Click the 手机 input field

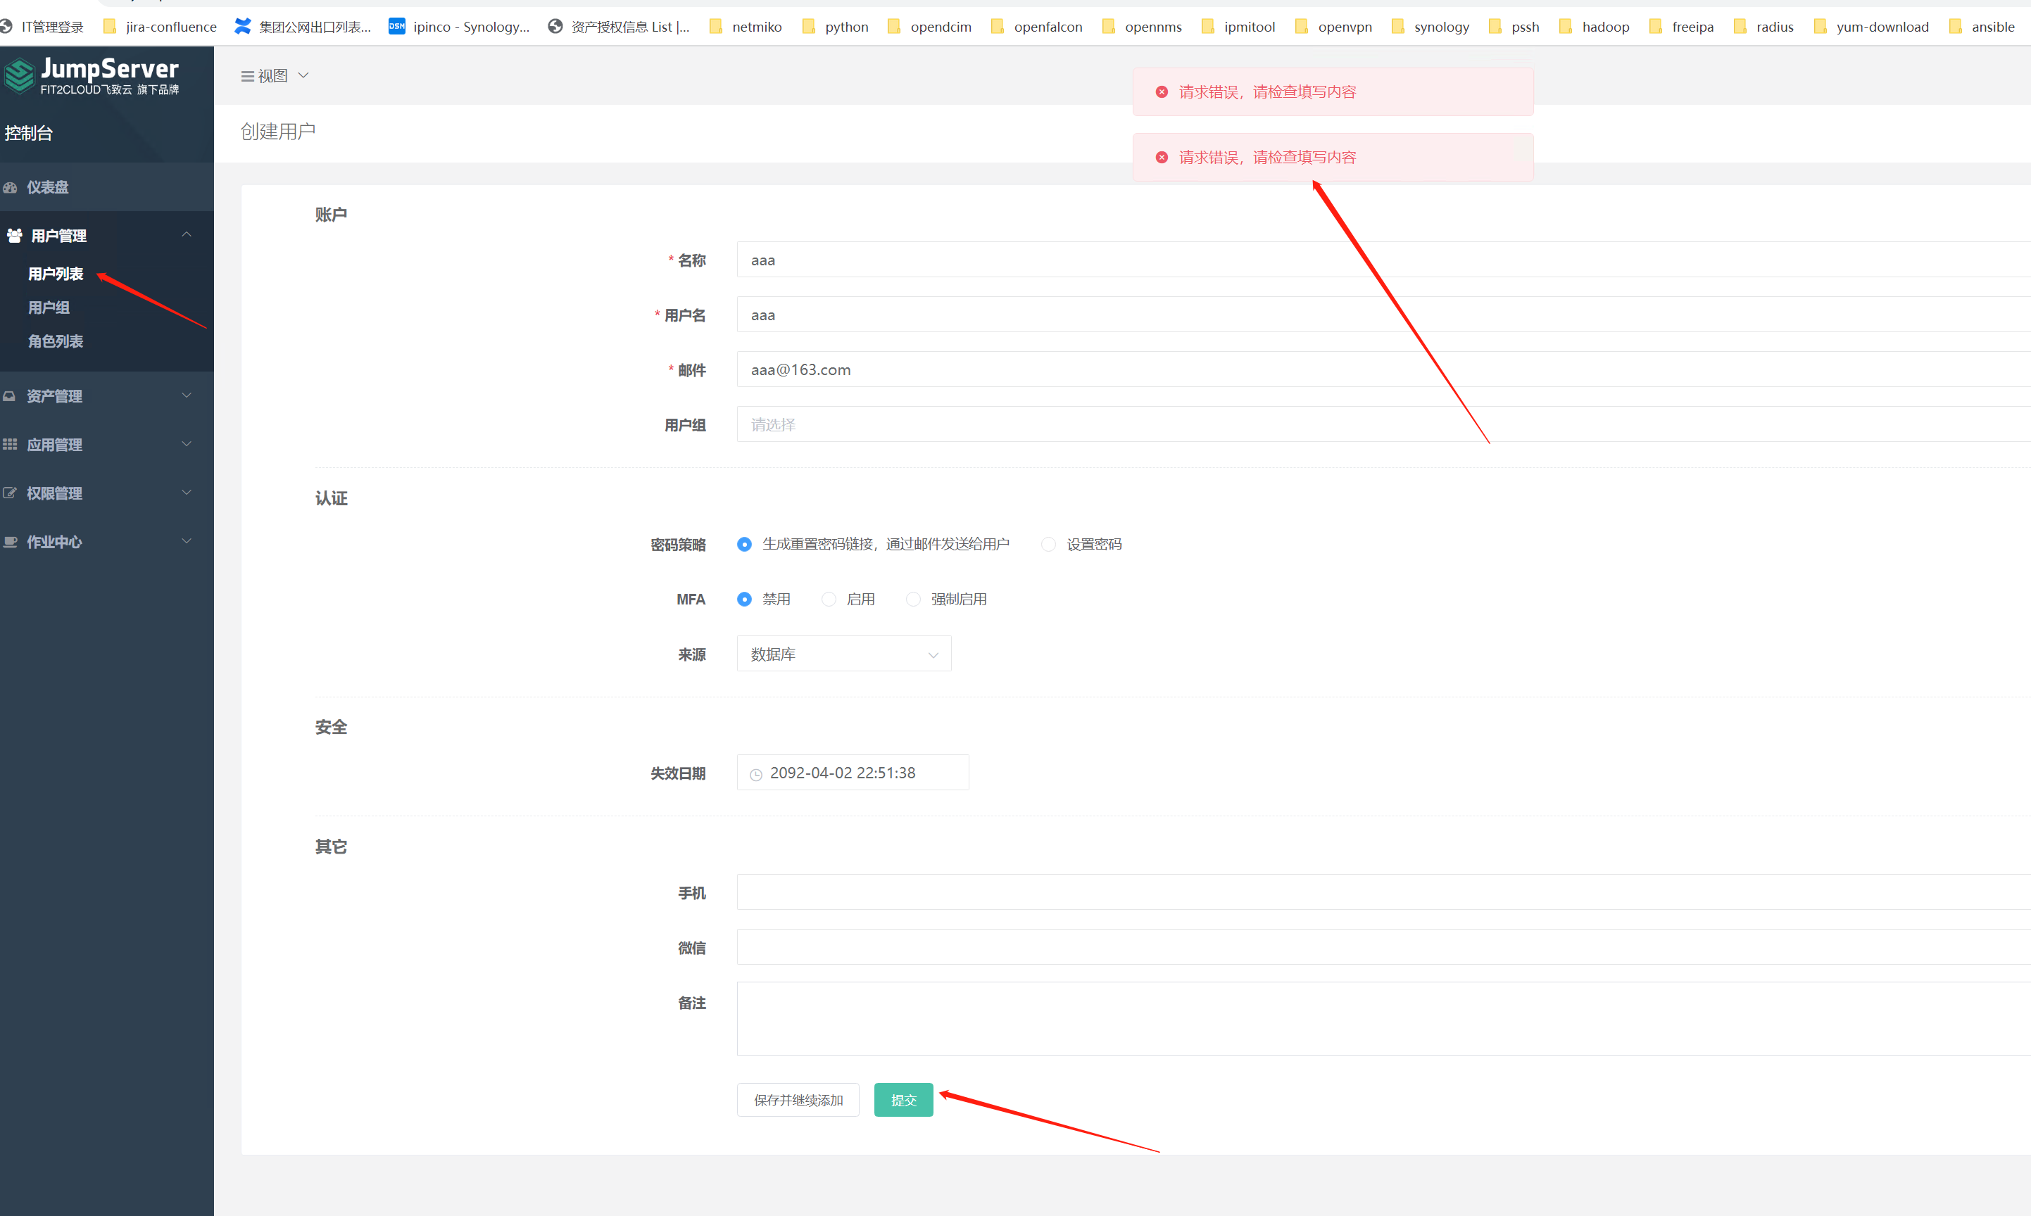coord(1383,892)
